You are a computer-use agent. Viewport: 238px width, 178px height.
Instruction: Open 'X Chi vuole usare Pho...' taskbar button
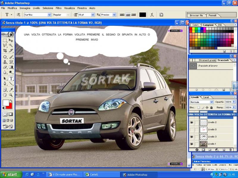[65, 175]
